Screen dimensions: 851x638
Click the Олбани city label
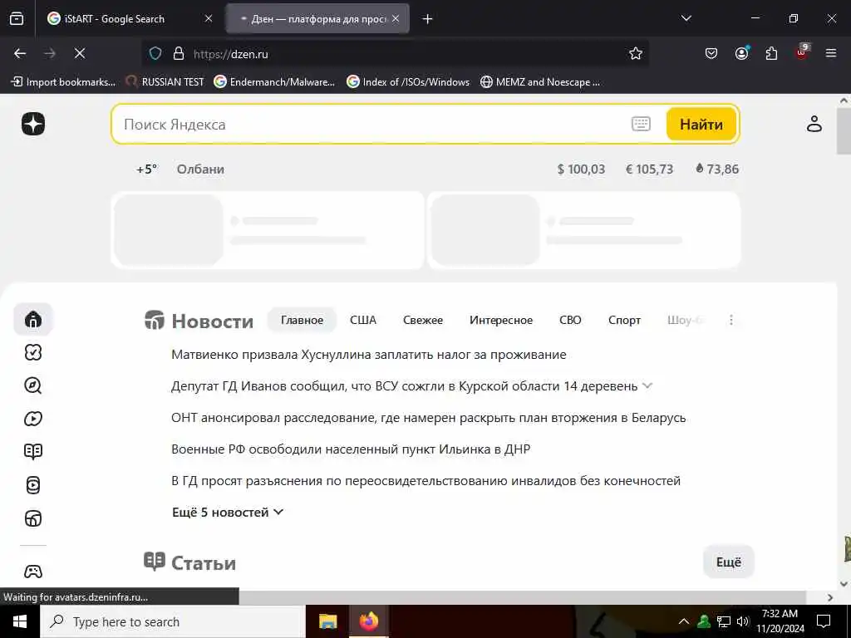click(200, 169)
